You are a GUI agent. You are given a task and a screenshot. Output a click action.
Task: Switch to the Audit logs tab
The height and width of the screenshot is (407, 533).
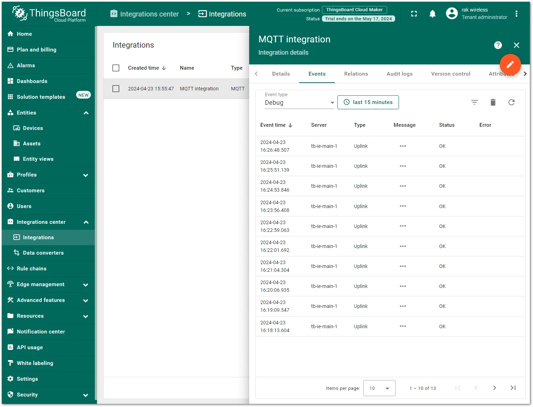pyautogui.click(x=400, y=74)
